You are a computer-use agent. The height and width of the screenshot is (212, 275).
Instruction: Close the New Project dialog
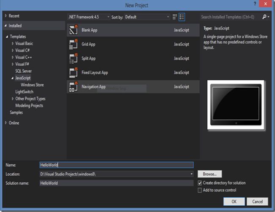(266, 4)
